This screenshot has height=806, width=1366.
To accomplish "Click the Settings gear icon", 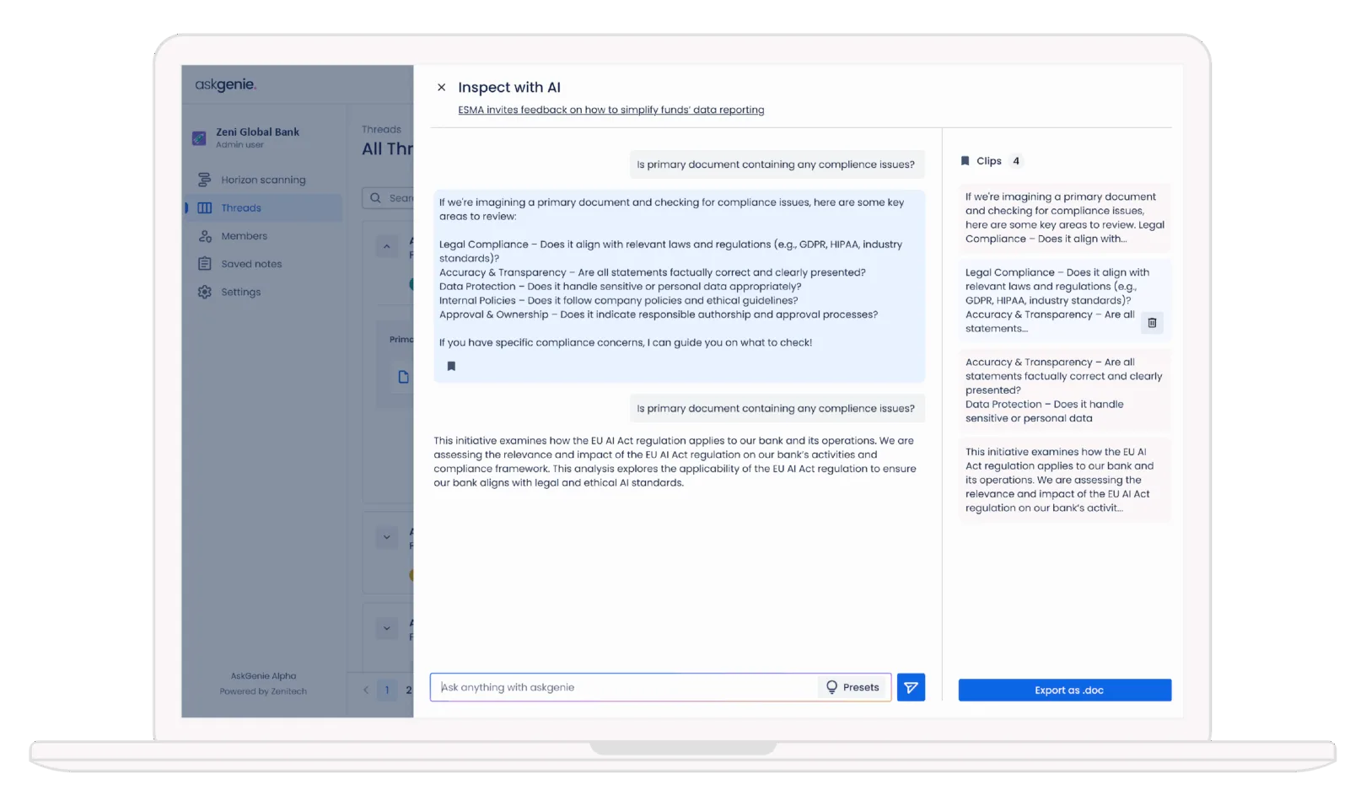I will (204, 292).
